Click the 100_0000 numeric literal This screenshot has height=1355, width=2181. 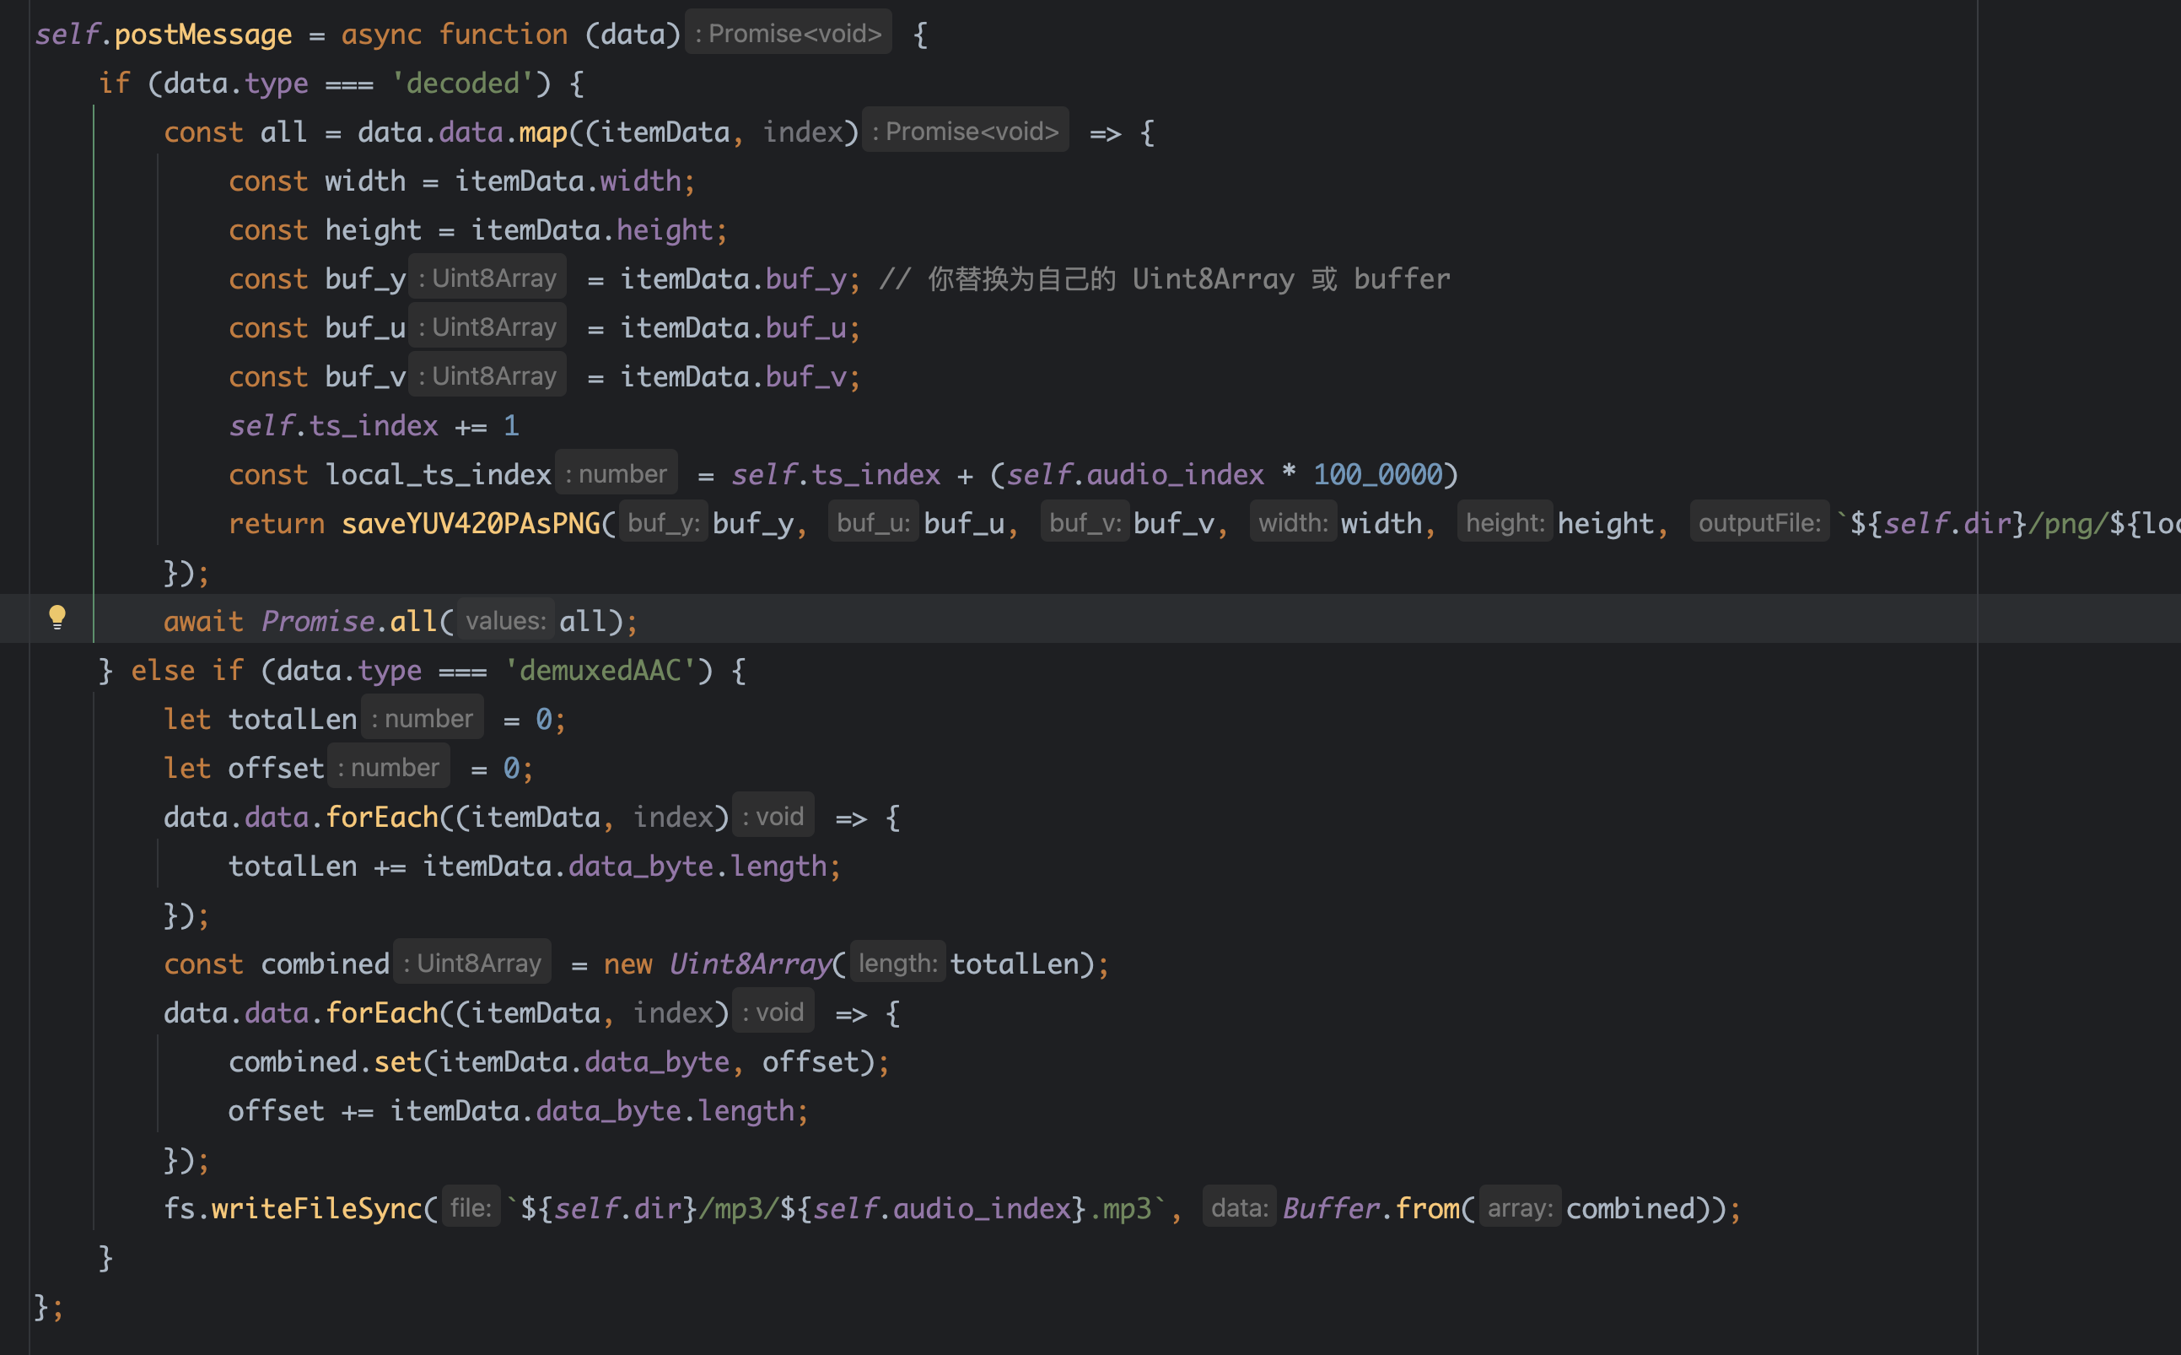point(1377,474)
